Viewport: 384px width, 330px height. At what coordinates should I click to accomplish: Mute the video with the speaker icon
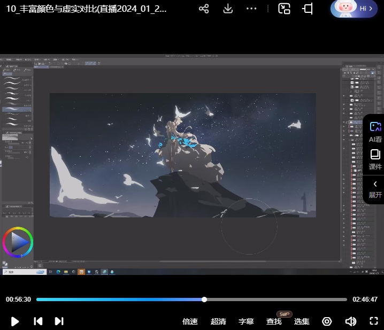coord(350,321)
